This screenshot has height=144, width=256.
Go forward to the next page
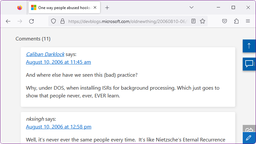20,21
